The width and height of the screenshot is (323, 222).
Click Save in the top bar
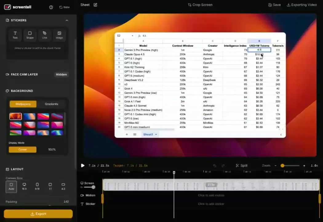click(274, 5)
